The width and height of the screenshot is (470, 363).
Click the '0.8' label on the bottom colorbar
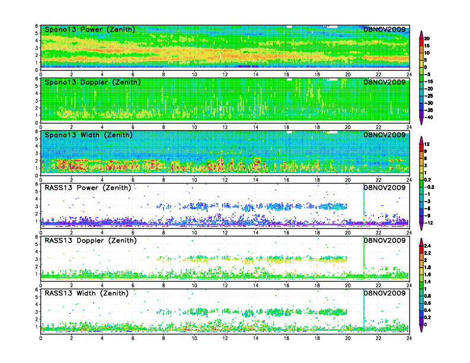tap(427, 296)
